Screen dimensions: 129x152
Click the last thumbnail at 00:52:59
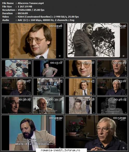(x=96, y=133)
